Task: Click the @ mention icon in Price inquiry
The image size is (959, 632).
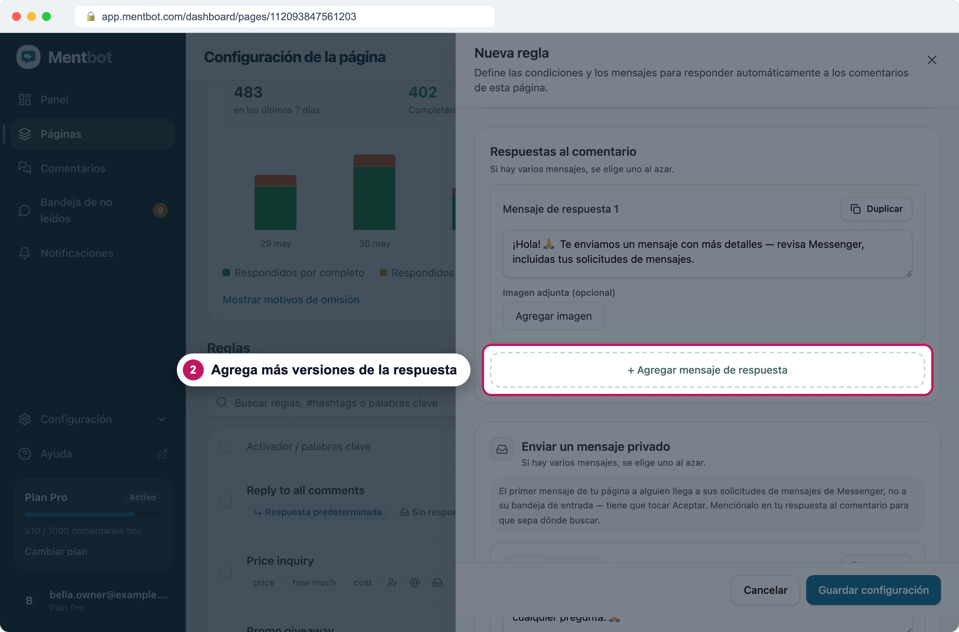Action: click(x=415, y=583)
